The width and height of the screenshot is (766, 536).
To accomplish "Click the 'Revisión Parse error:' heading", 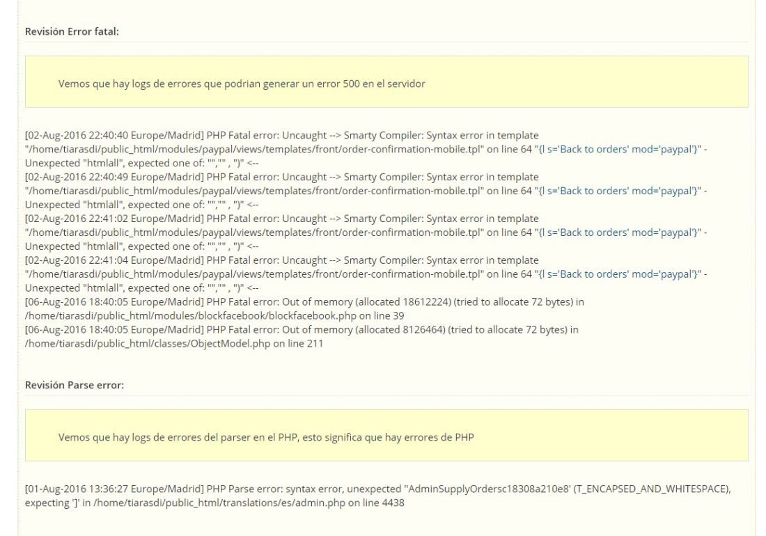I will 75,385.
